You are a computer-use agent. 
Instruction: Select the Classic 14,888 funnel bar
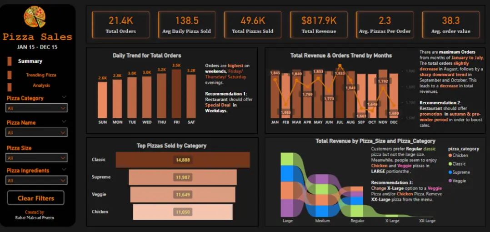(x=183, y=160)
